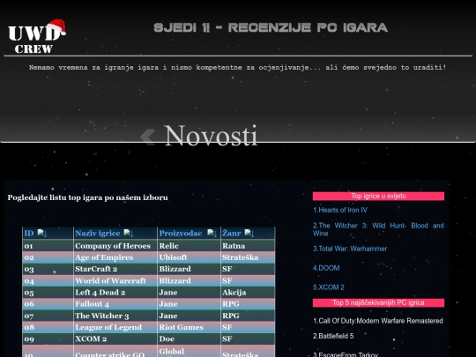Sort table by Naziv igrice icon
Viewport: 476px width, 357px height.
tap(129, 233)
